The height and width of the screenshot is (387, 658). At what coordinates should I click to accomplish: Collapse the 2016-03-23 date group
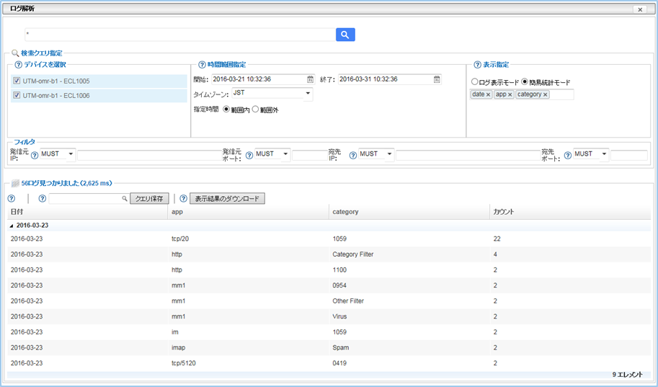coord(12,226)
